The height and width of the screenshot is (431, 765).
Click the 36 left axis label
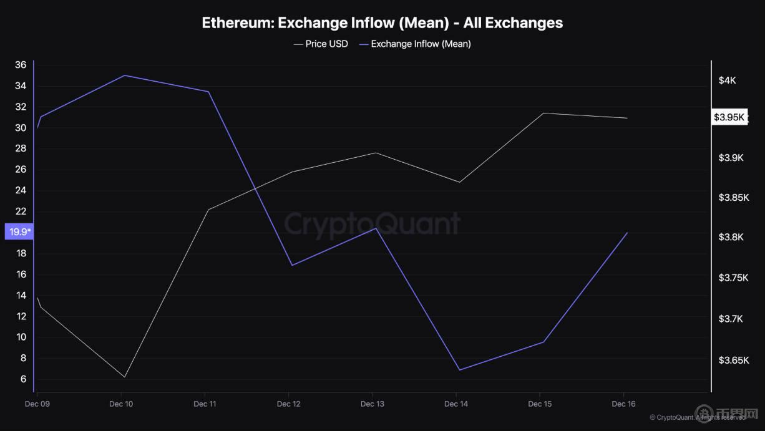point(21,65)
